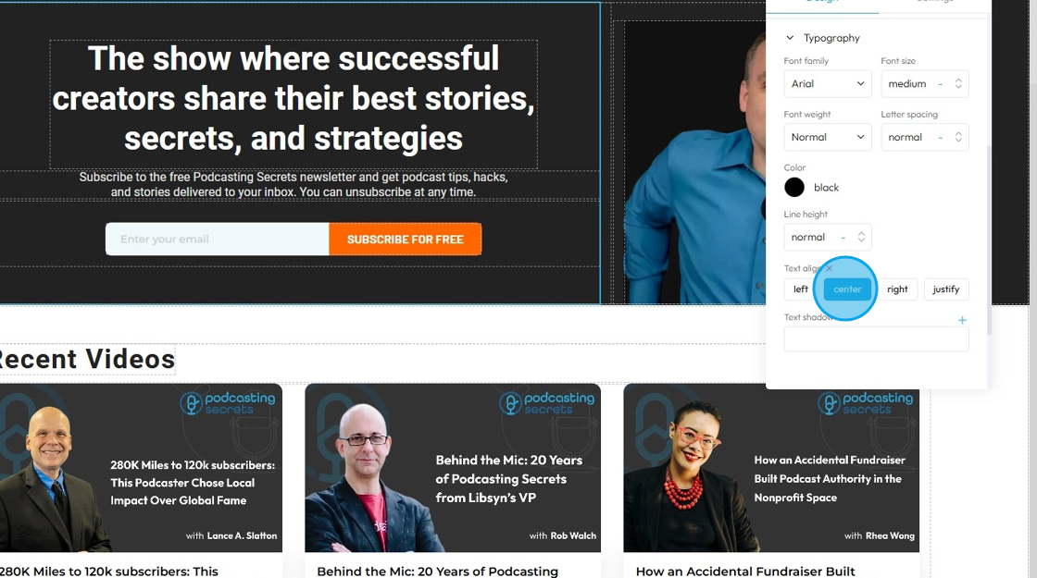Set text alignment to center

pyautogui.click(x=847, y=289)
